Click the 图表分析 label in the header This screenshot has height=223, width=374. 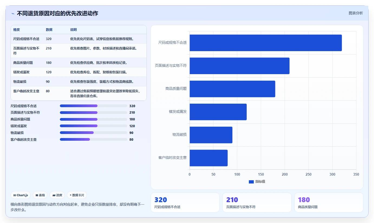point(356,13)
